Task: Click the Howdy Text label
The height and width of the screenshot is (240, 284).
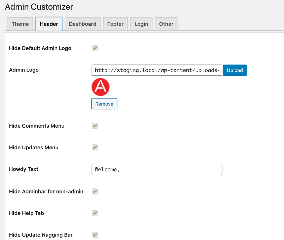Action: [x=24, y=169]
